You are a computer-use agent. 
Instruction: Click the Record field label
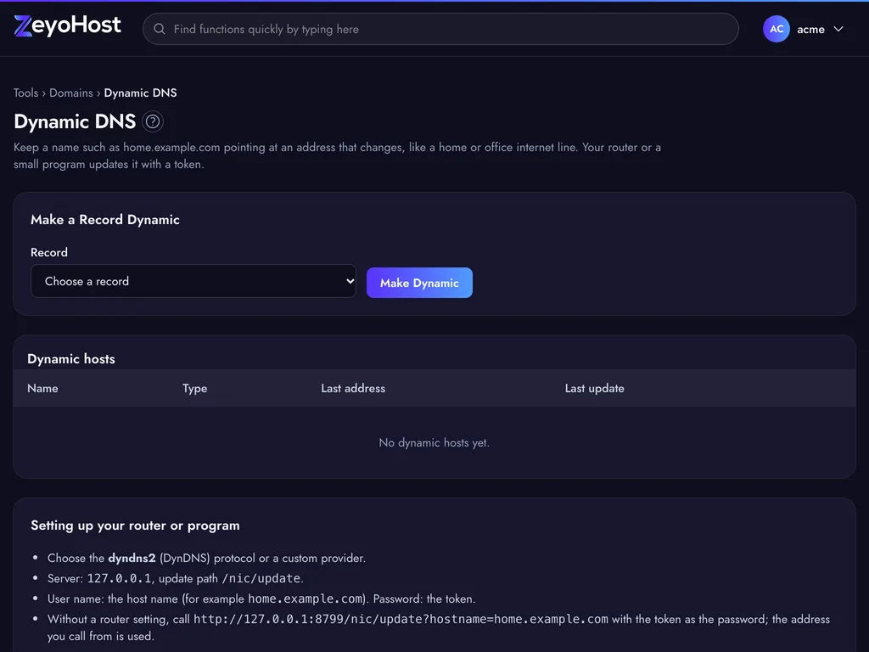48,252
